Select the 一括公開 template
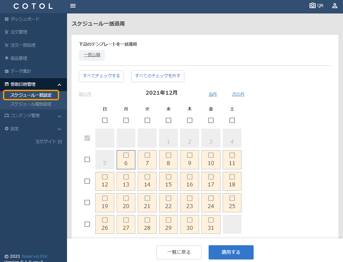 pyautogui.click(x=92, y=55)
